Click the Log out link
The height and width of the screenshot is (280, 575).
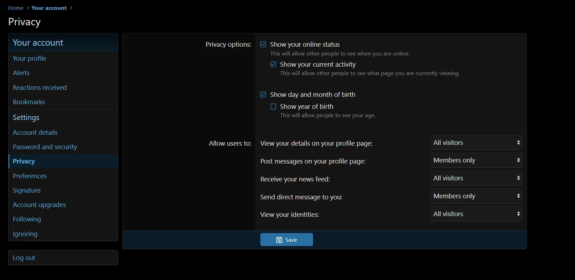[24, 258]
